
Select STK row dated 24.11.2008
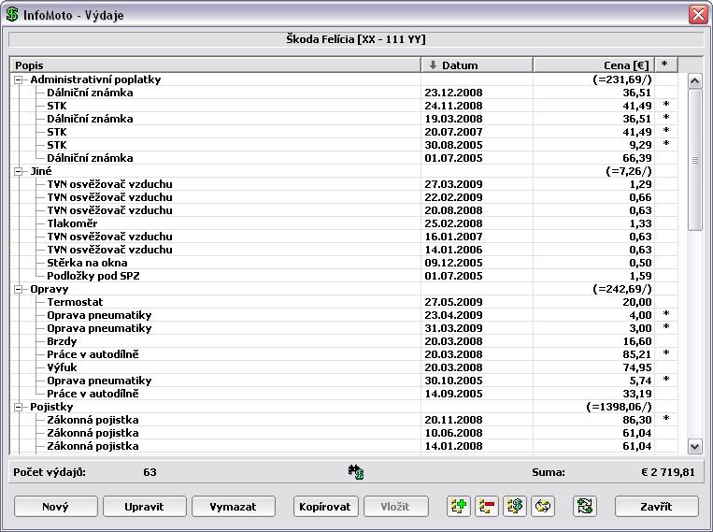pyautogui.click(x=344, y=106)
